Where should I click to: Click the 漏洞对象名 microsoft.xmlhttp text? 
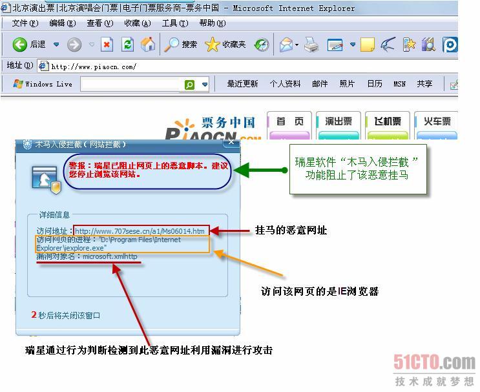tap(87, 256)
